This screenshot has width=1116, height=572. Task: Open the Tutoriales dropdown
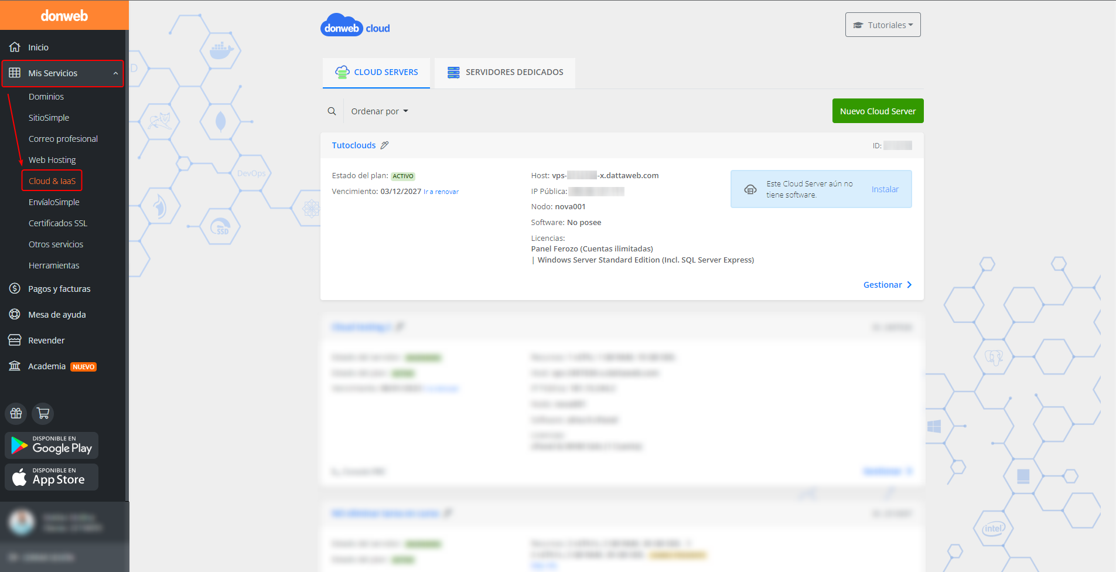coord(883,25)
